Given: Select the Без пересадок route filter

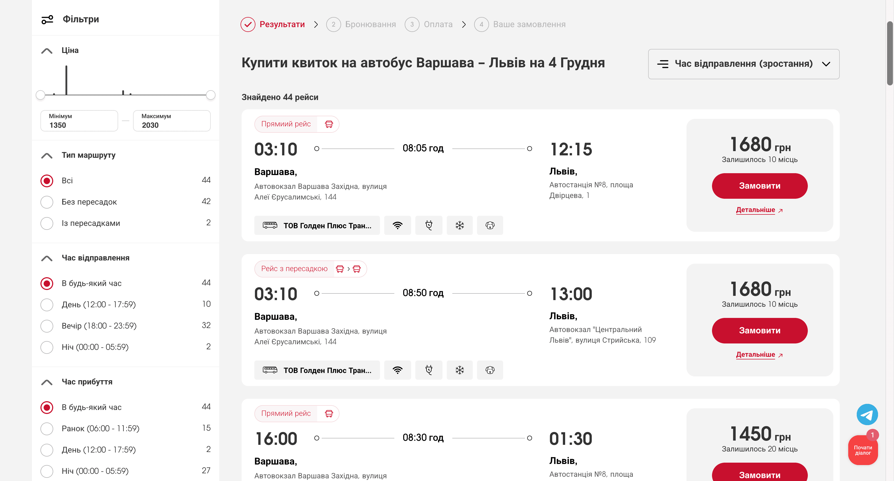Looking at the screenshot, I should [47, 202].
